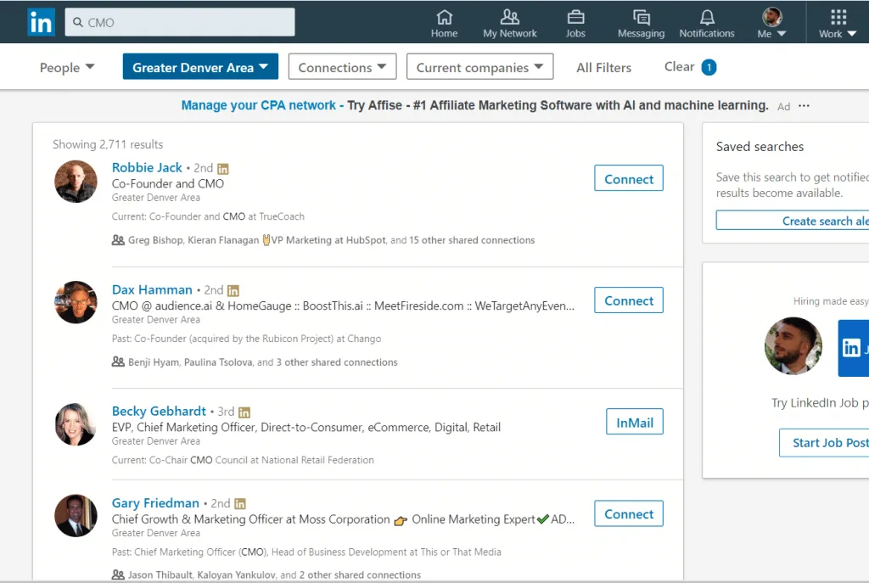Check the Notifications bell
The width and height of the screenshot is (869, 583).
[707, 24]
